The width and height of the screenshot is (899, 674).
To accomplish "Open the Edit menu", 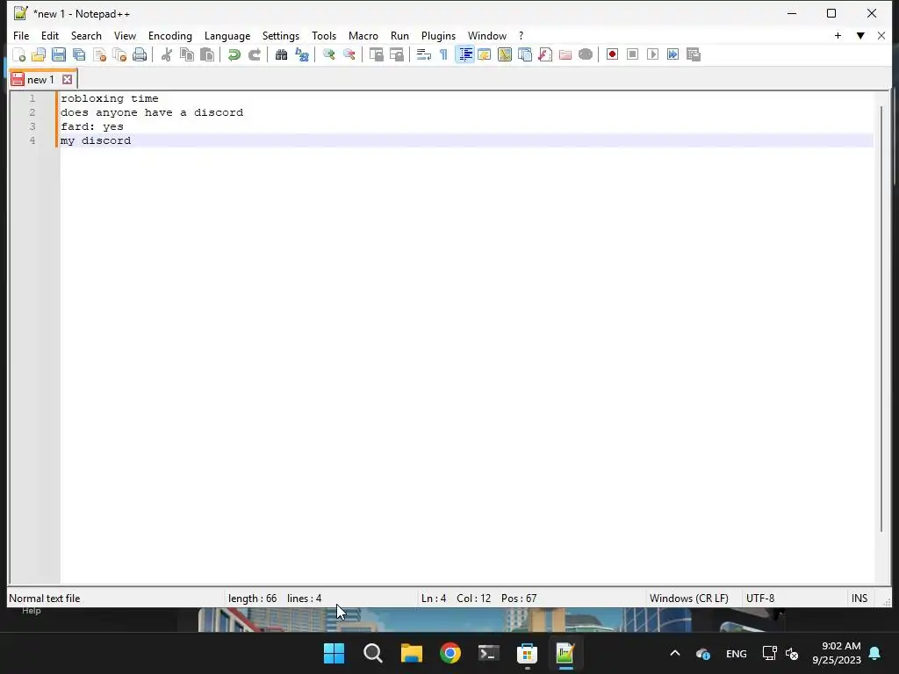I will coord(50,35).
